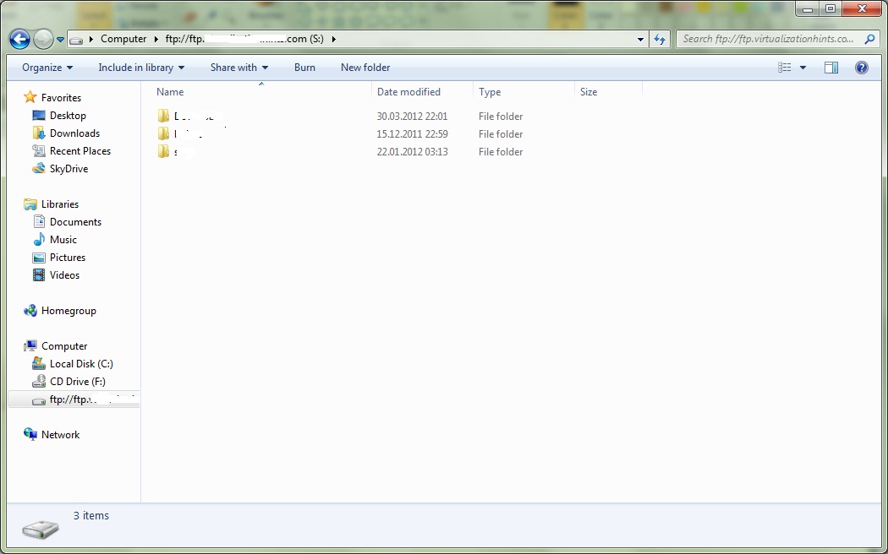Click the Burn toolbar button
This screenshot has height=554, width=888.
click(304, 68)
